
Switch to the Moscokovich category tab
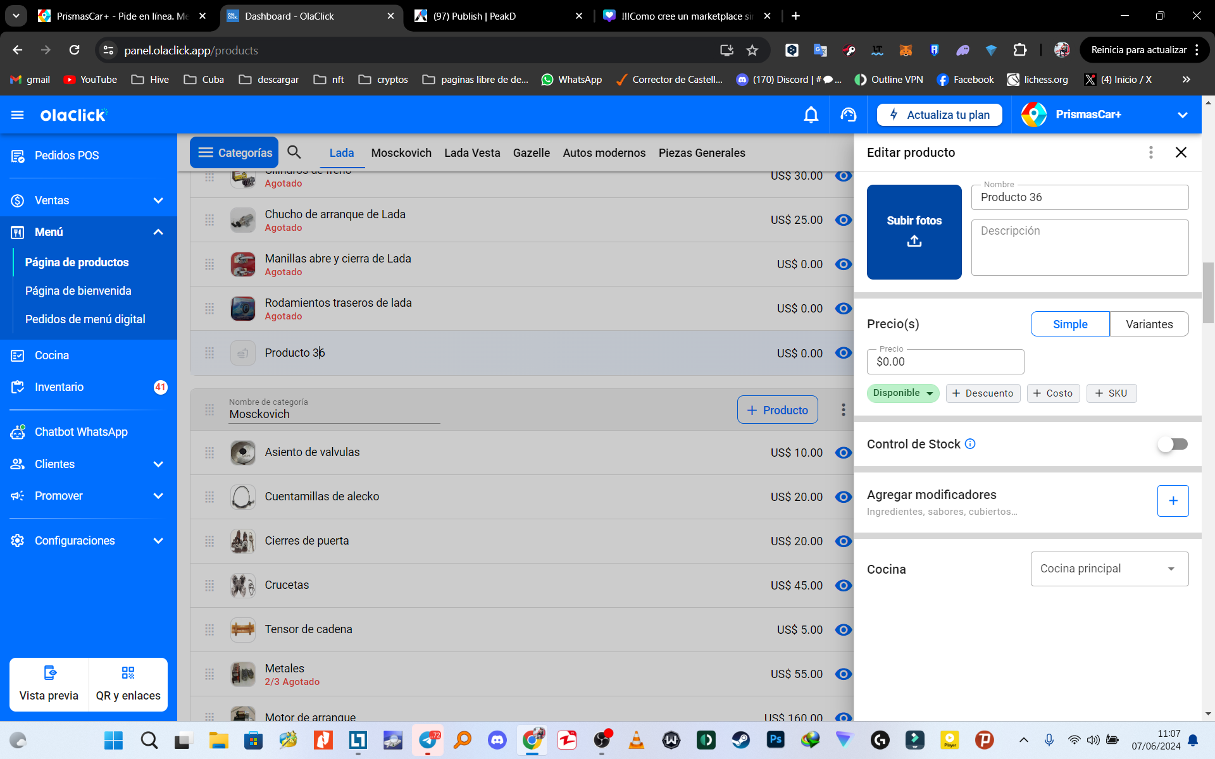pyautogui.click(x=401, y=153)
